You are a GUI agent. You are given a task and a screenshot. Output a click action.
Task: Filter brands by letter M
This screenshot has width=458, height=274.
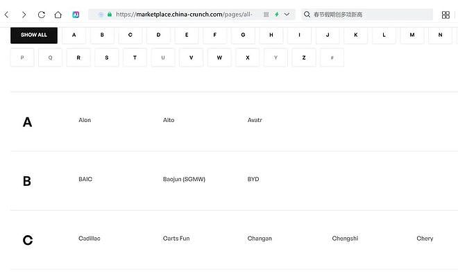pos(412,35)
